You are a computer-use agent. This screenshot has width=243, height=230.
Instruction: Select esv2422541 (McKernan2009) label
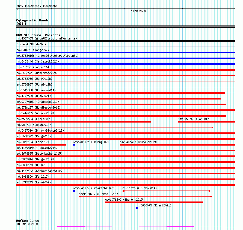click(x=37, y=73)
